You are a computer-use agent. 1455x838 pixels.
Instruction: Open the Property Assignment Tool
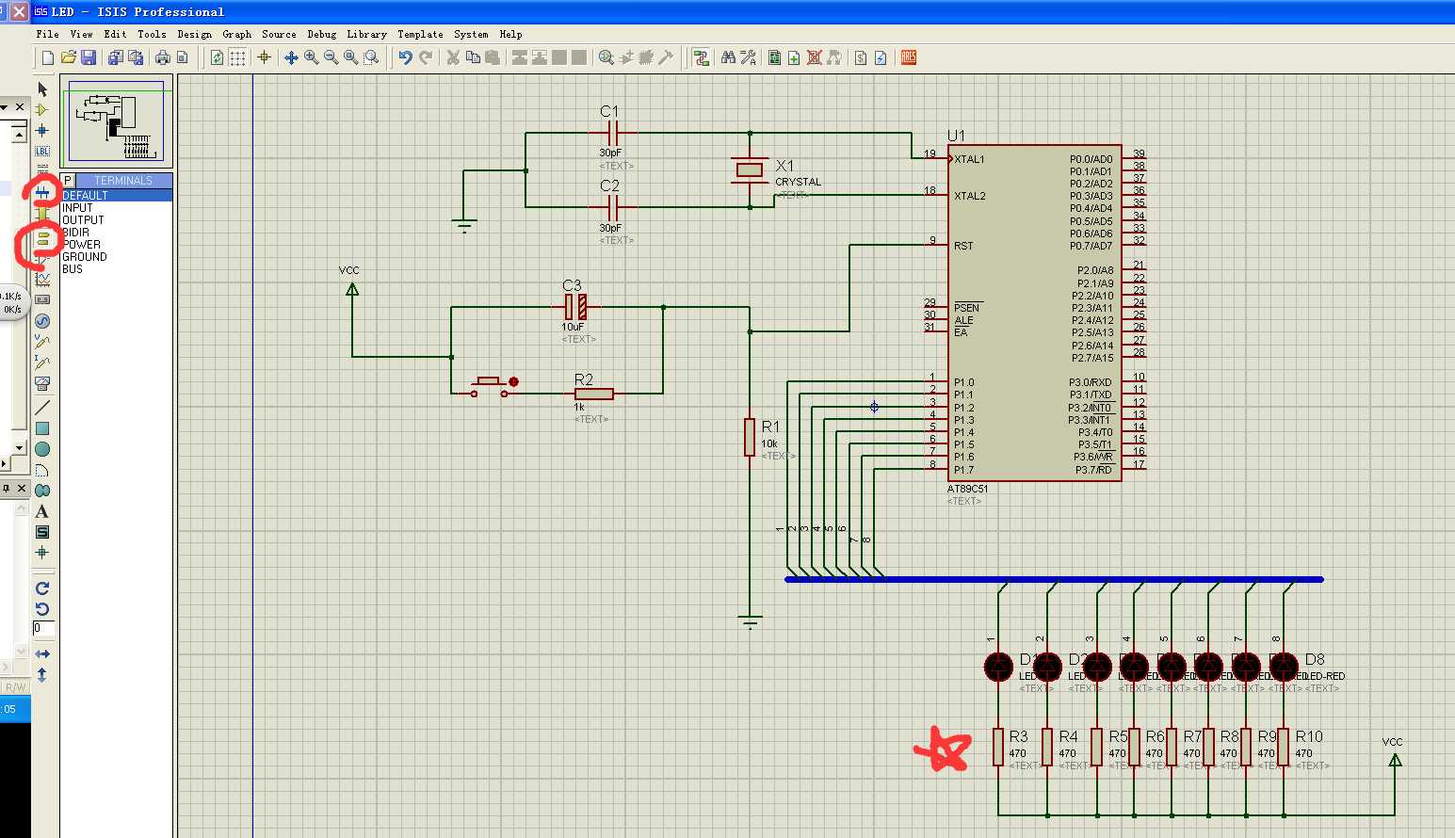tap(749, 57)
